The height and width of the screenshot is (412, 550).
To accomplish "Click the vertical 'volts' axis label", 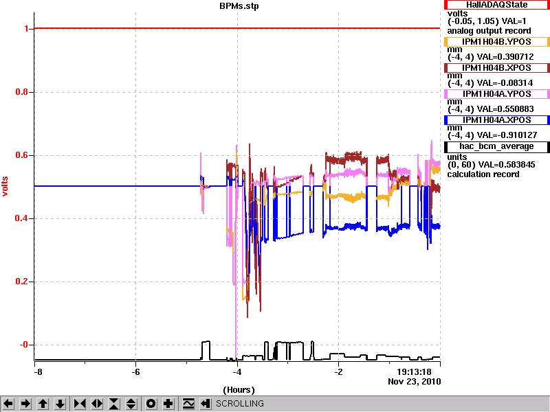I will (5, 186).
